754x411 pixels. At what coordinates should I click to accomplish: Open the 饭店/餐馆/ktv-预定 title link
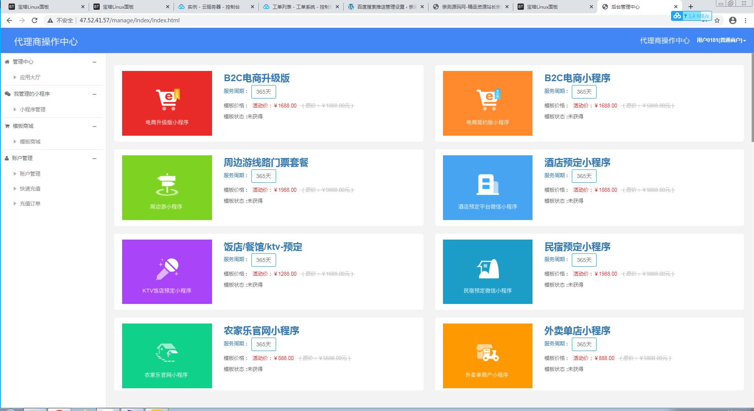pos(263,247)
